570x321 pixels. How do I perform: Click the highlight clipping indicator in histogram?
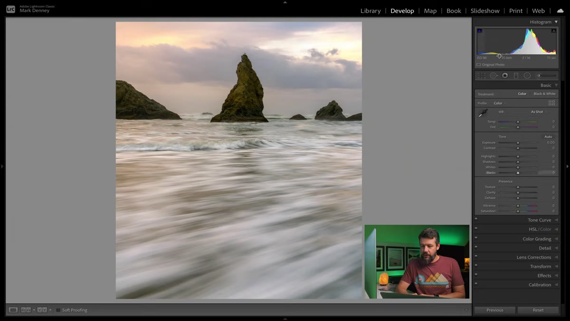(x=553, y=31)
